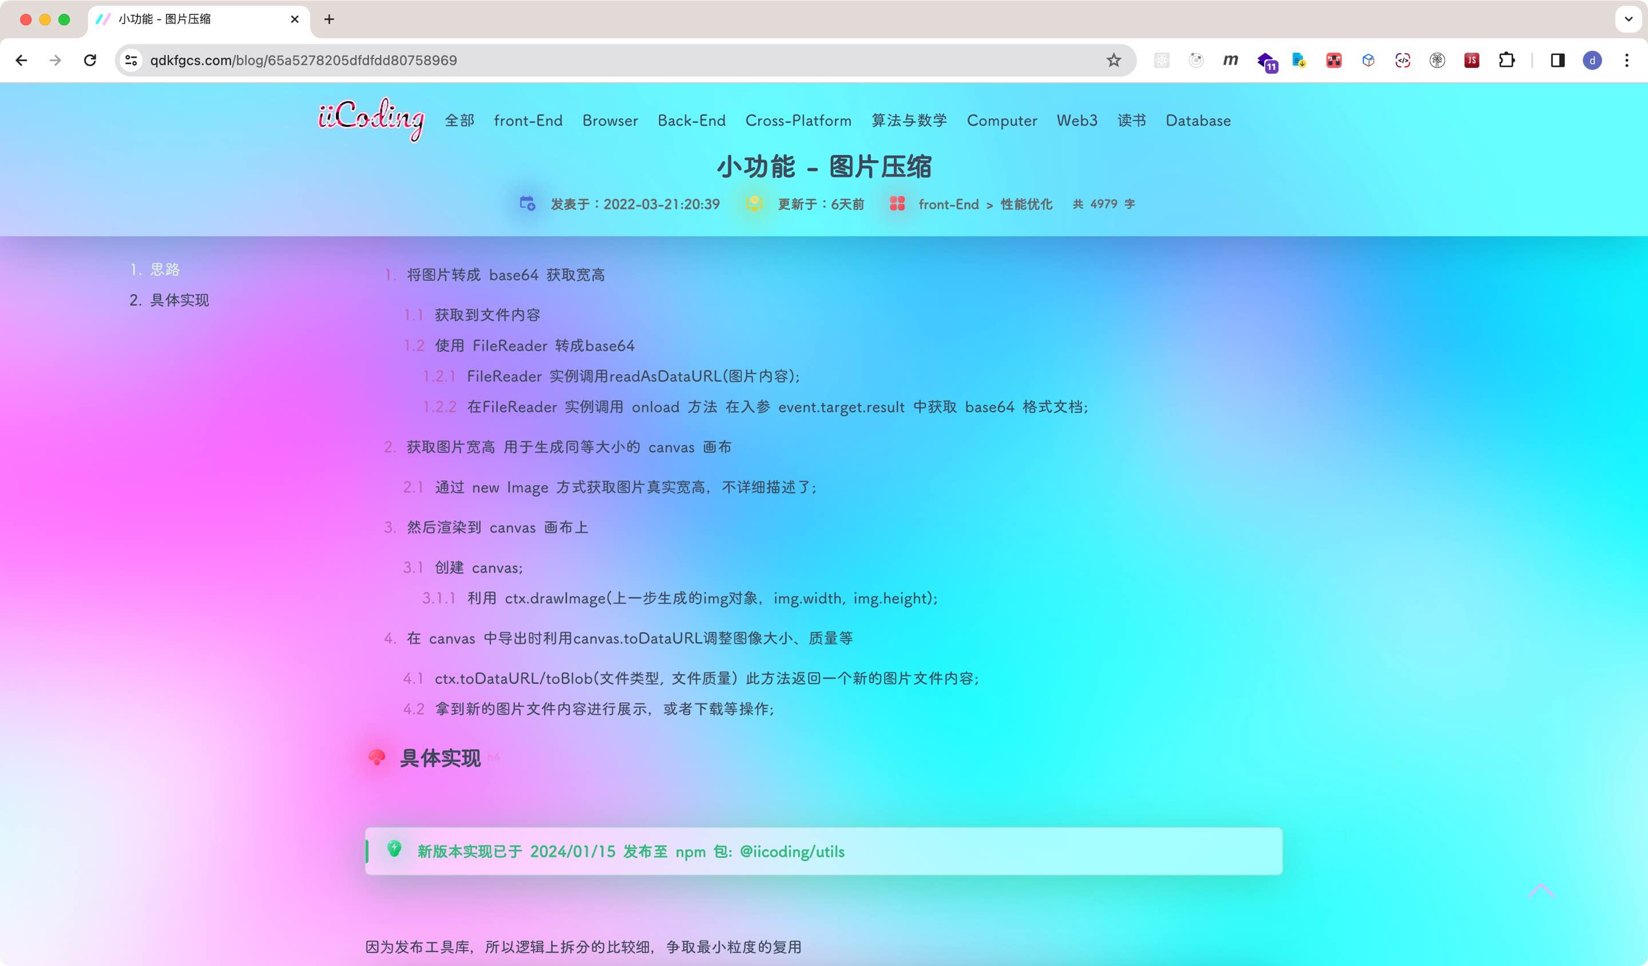Open the 读书 navigation item

pyautogui.click(x=1131, y=120)
